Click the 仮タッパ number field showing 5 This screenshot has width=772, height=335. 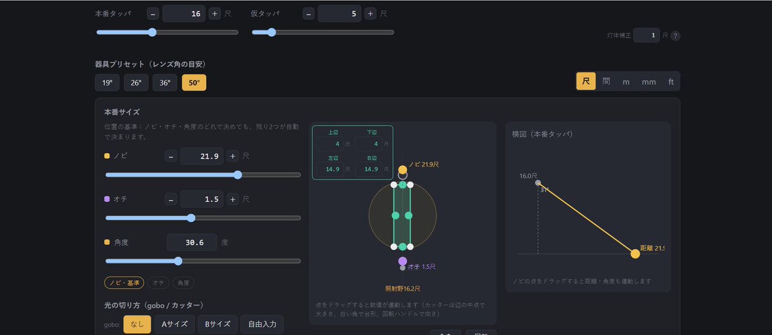(339, 14)
